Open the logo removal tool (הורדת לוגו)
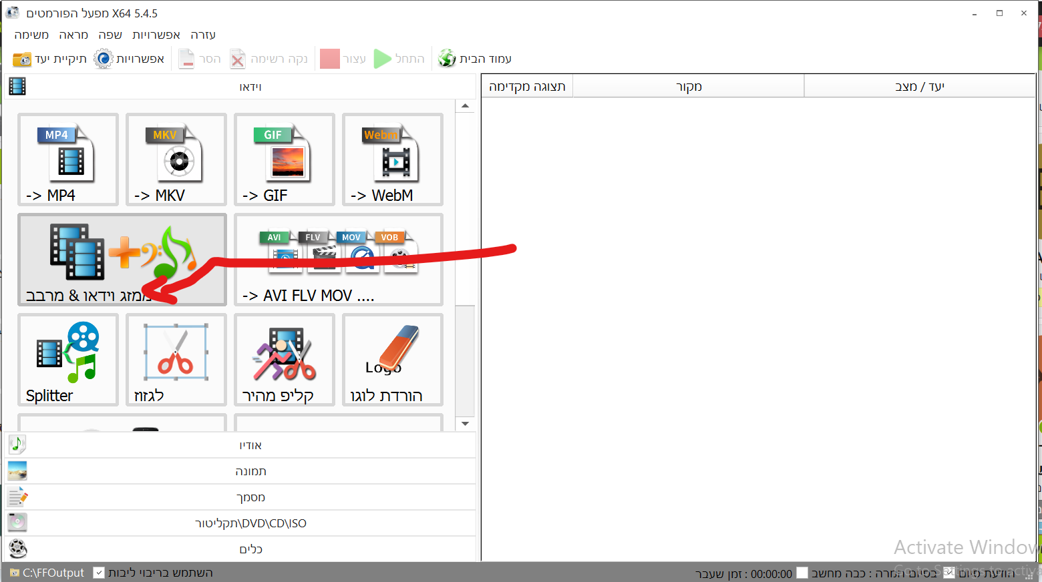 pos(393,360)
